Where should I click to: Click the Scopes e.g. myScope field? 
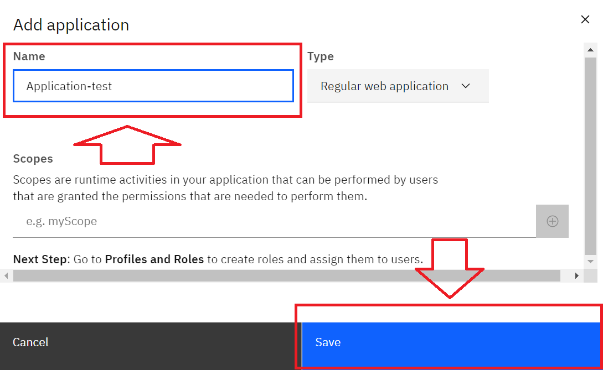coord(274,221)
